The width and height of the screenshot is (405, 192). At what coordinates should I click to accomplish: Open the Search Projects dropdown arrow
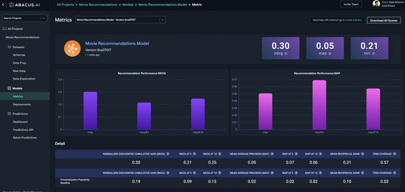click(44, 18)
